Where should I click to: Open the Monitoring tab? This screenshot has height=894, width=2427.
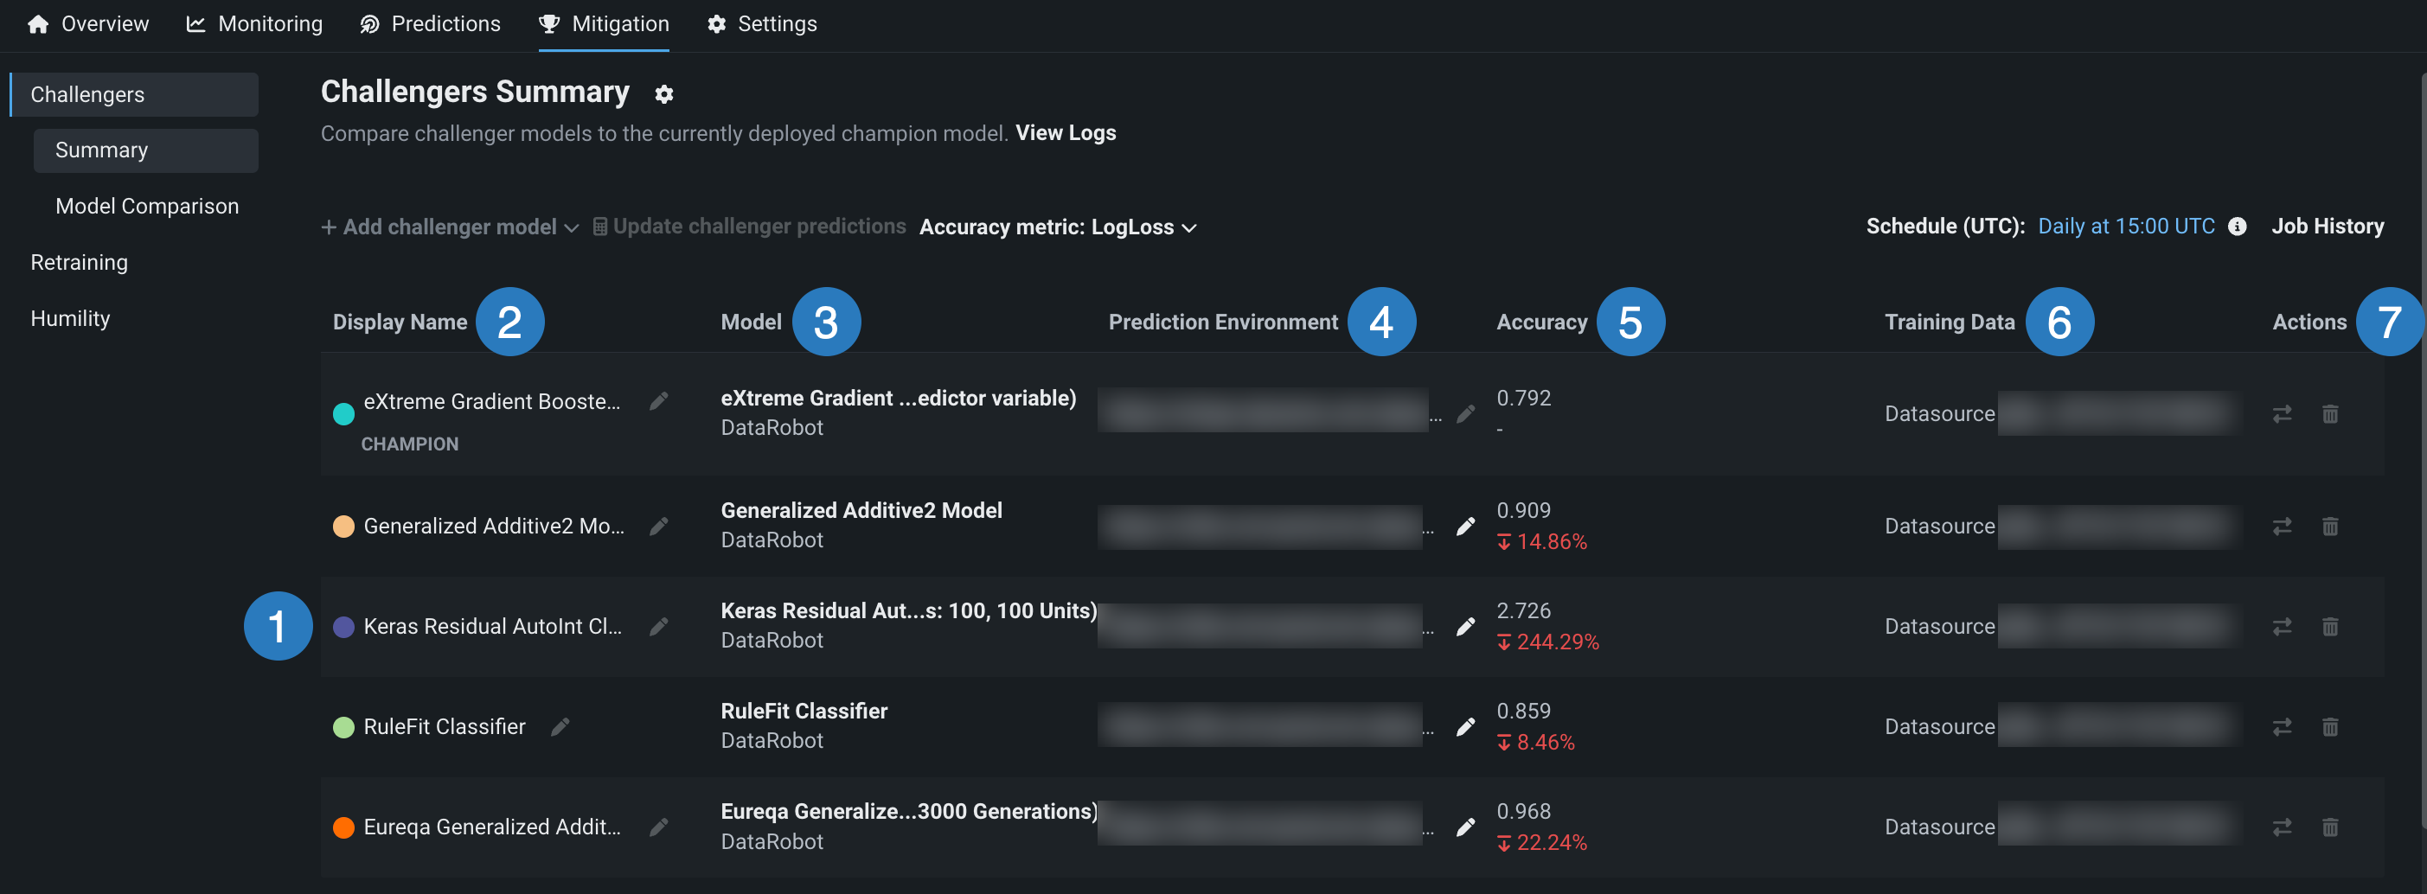coord(254,23)
